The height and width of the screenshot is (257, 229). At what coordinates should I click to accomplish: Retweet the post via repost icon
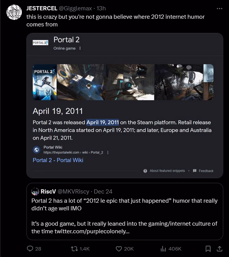tap(74, 249)
